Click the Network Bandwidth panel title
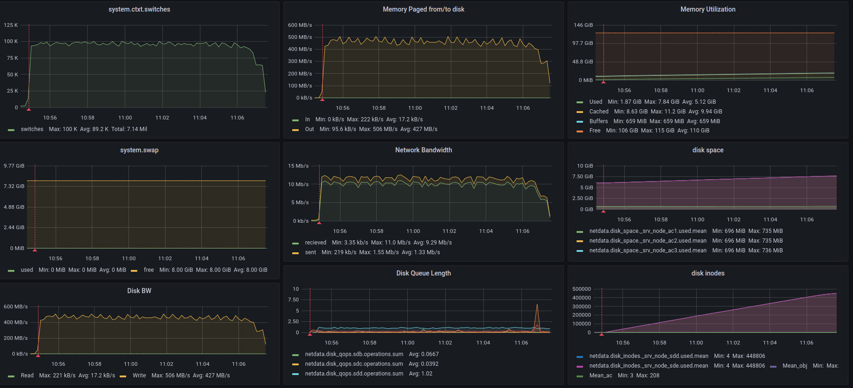 click(x=423, y=150)
